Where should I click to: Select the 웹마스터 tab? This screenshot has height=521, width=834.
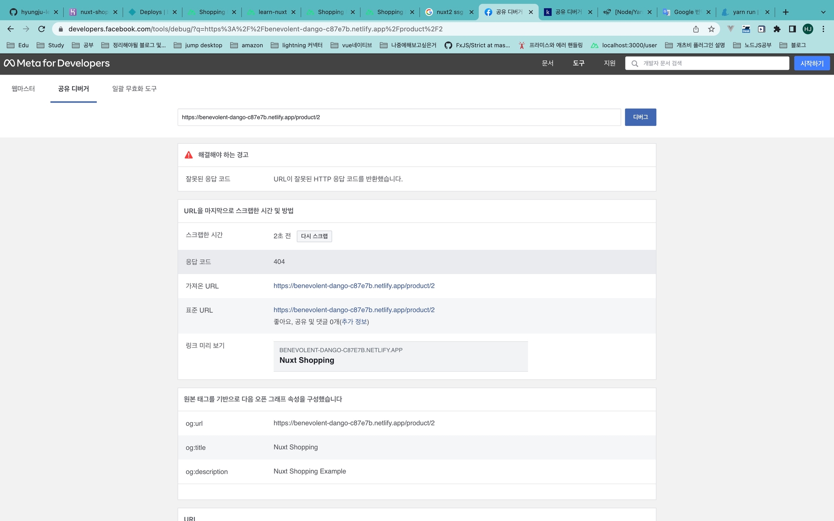click(x=23, y=89)
